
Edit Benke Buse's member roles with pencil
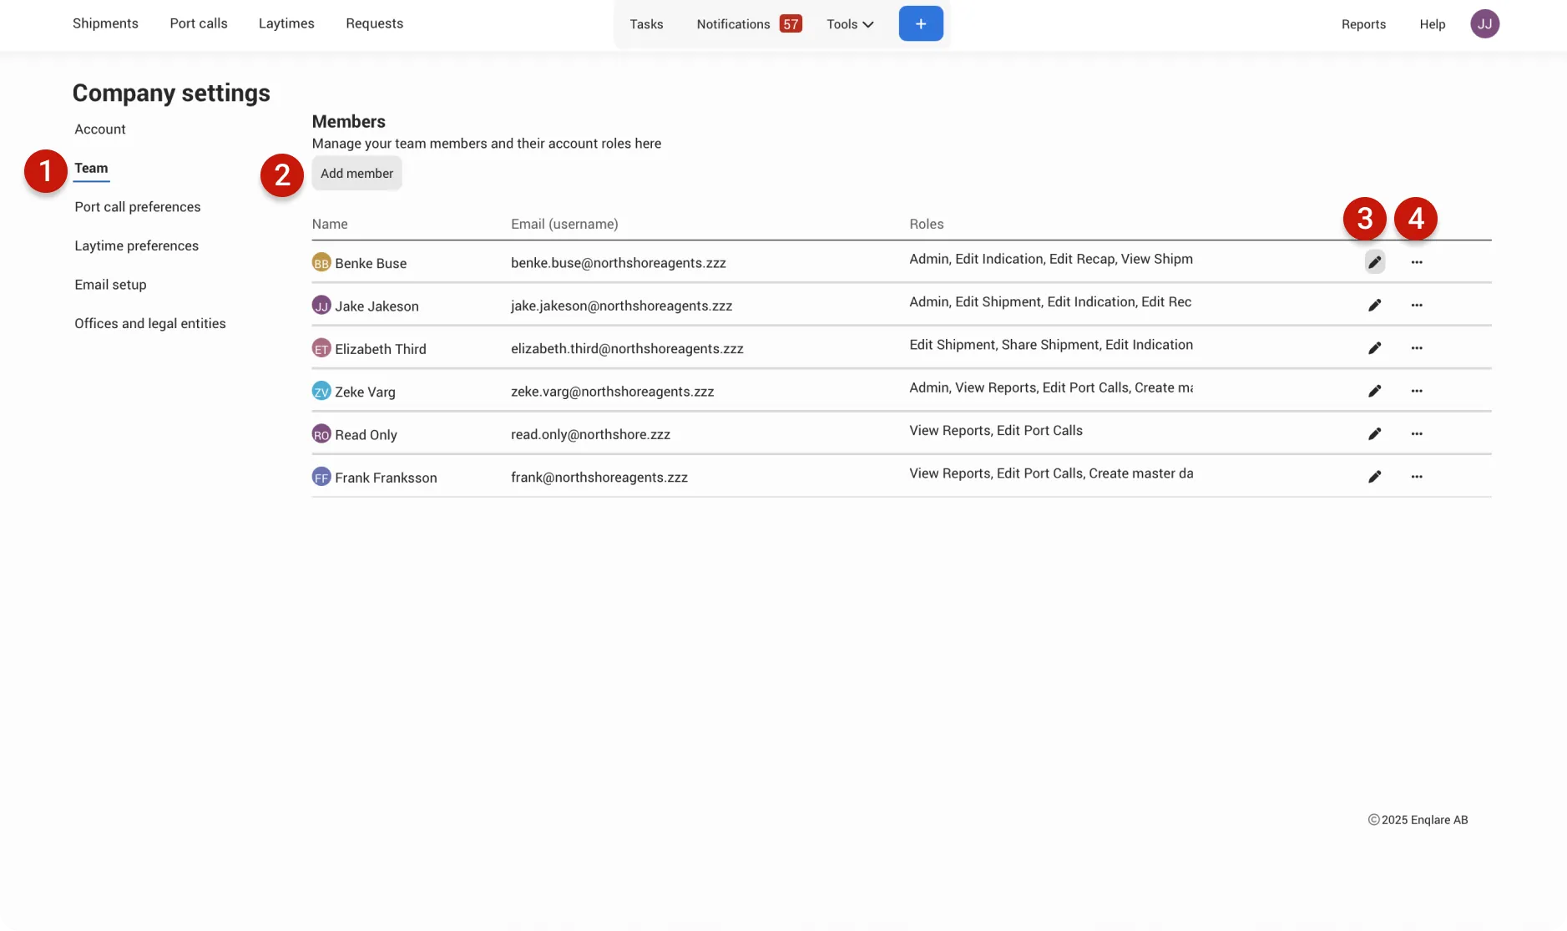coord(1374,262)
